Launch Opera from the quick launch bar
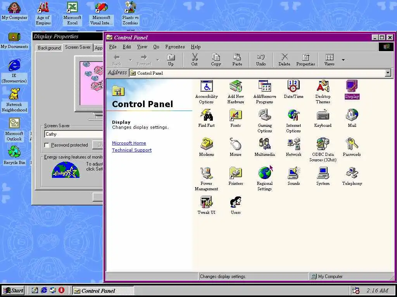The image size is (397, 297). [x=61, y=290]
